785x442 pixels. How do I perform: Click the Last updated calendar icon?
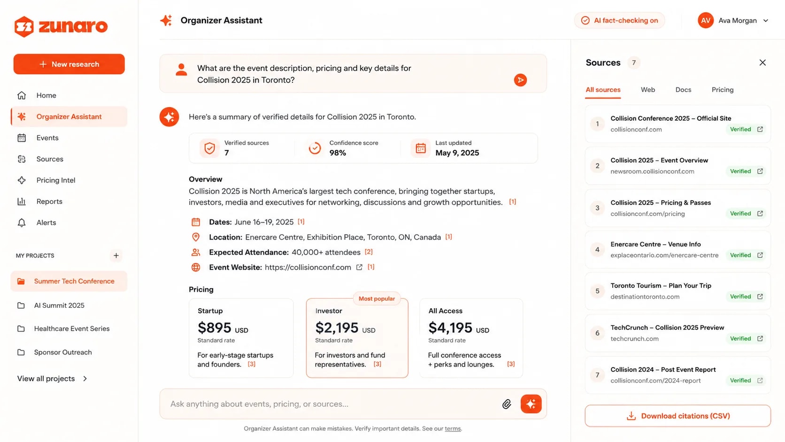tap(421, 148)
